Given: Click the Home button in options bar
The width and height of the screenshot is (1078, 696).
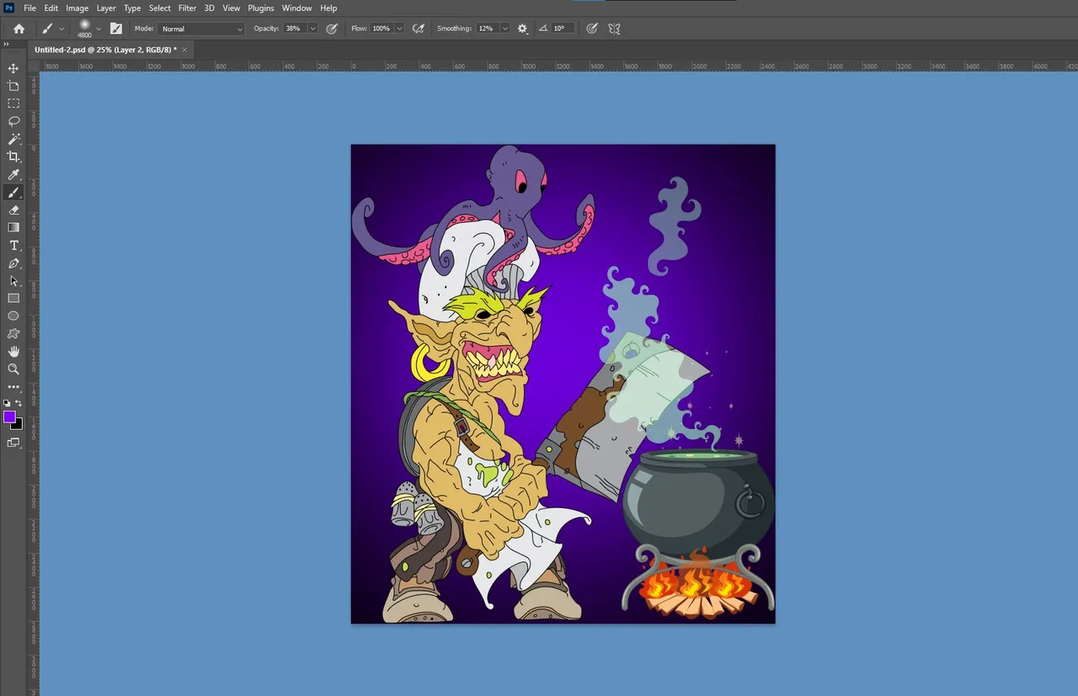Looking at the screenshot, I should point(19,29).
